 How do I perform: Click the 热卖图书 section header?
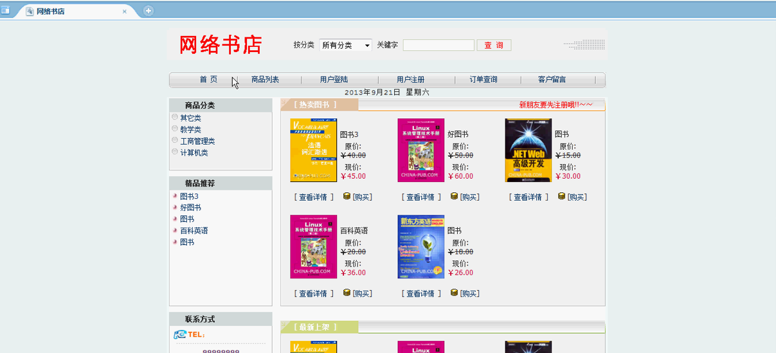click(x=315, y=105)
